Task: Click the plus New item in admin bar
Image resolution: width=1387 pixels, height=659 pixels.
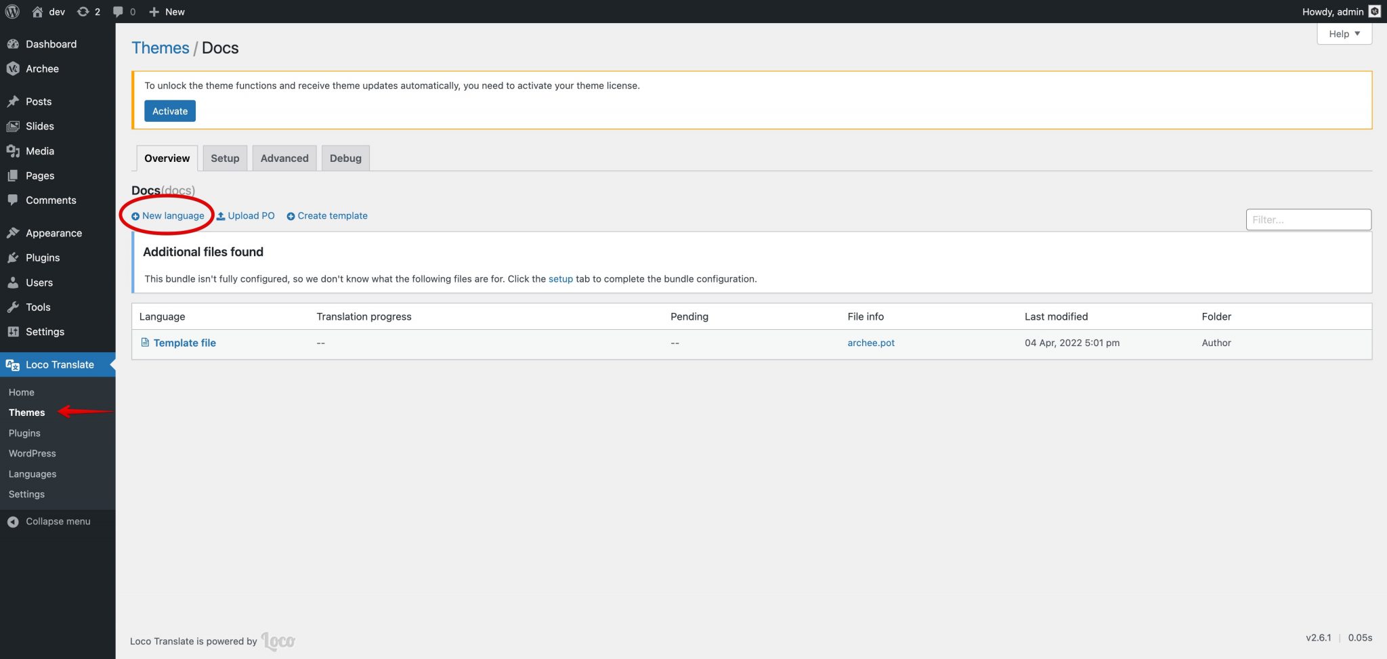Action: (167, 12)
